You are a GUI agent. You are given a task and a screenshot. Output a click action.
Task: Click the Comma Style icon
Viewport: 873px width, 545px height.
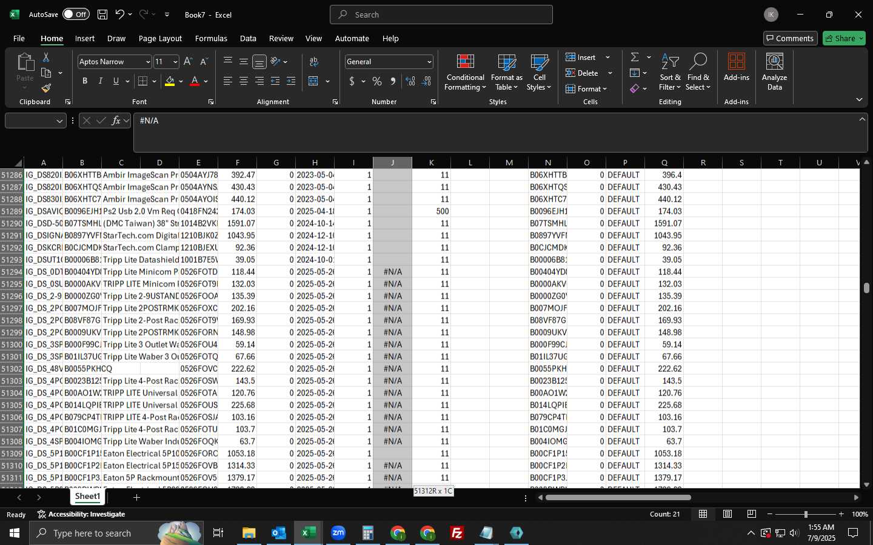[x=393, y=81]
